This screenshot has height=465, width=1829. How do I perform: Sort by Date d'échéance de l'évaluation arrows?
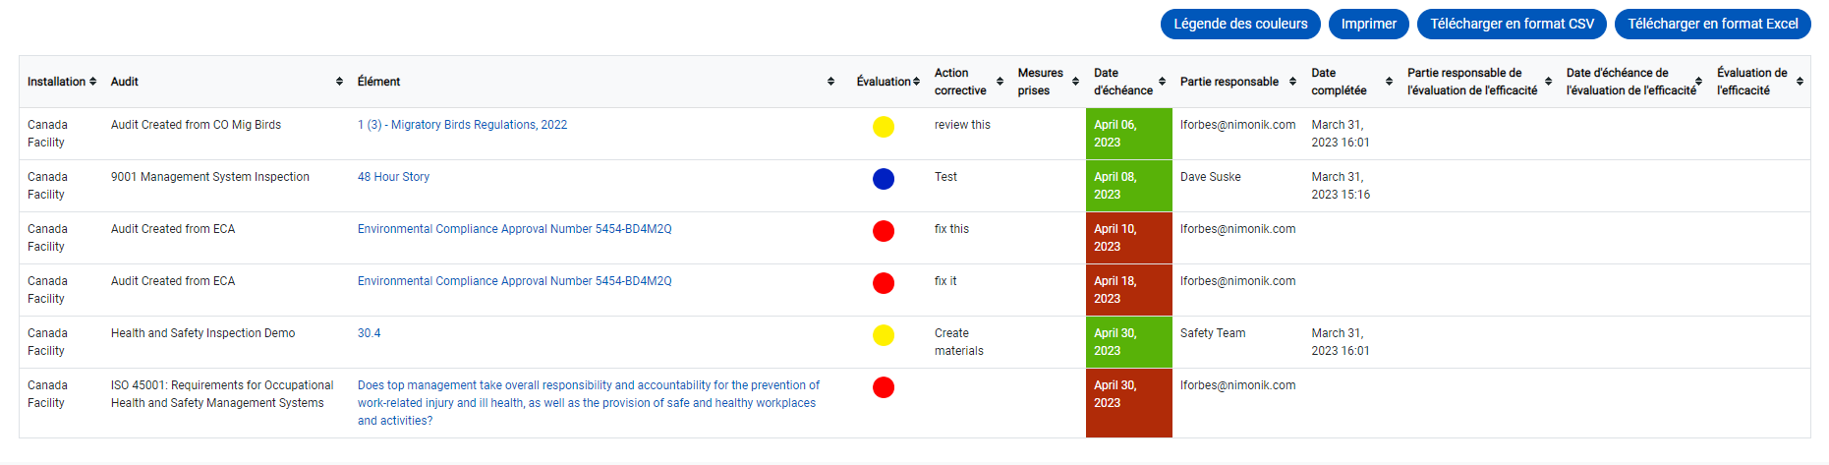[1698, 82]
